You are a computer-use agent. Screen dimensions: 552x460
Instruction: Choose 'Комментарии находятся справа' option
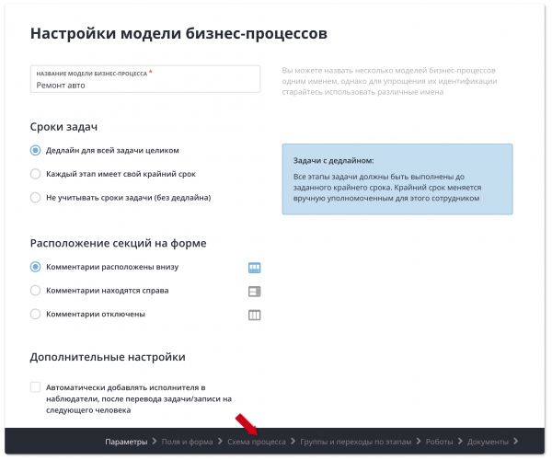pos(36,291)
